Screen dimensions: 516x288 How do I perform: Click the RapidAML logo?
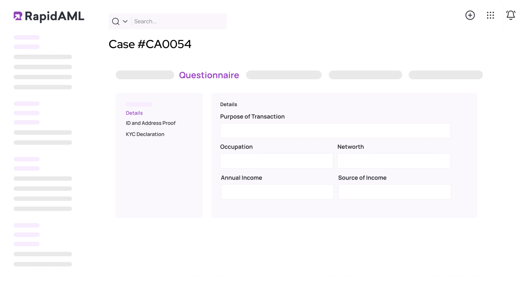[49, 16]
